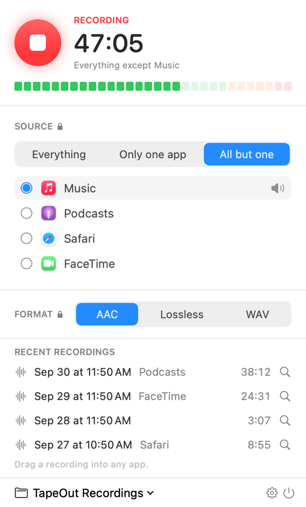
Task: Click the speaker icon in Music row
Action: pyautogui.click(x=278, y=188)
